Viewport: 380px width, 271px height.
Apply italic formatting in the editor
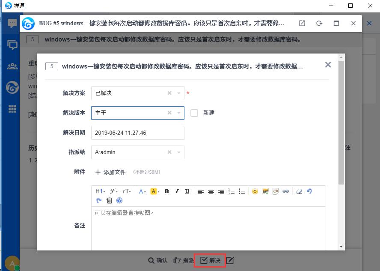(x=177, y=191)
